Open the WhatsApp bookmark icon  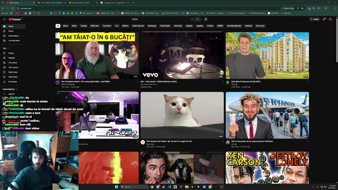pos(30,13)
